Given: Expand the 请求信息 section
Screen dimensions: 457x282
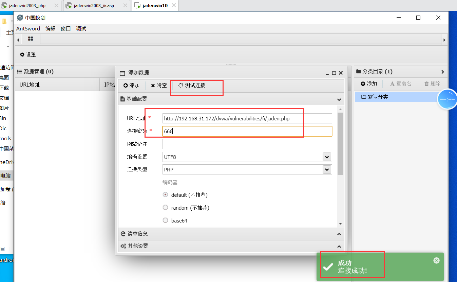Looking at the screenshot, I should (231, 234).
